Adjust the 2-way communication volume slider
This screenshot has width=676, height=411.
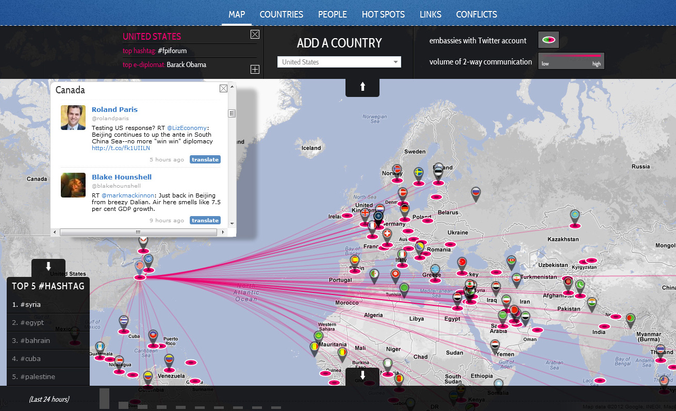(571, 61)
